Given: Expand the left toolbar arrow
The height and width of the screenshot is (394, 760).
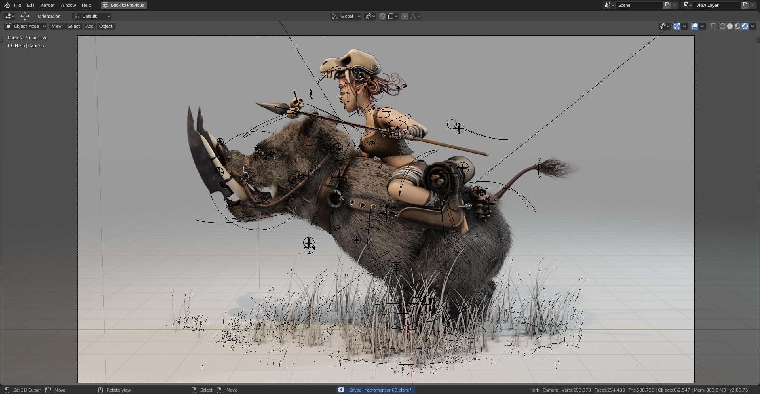Looking at the screenshot, I should tap(2, 39).
